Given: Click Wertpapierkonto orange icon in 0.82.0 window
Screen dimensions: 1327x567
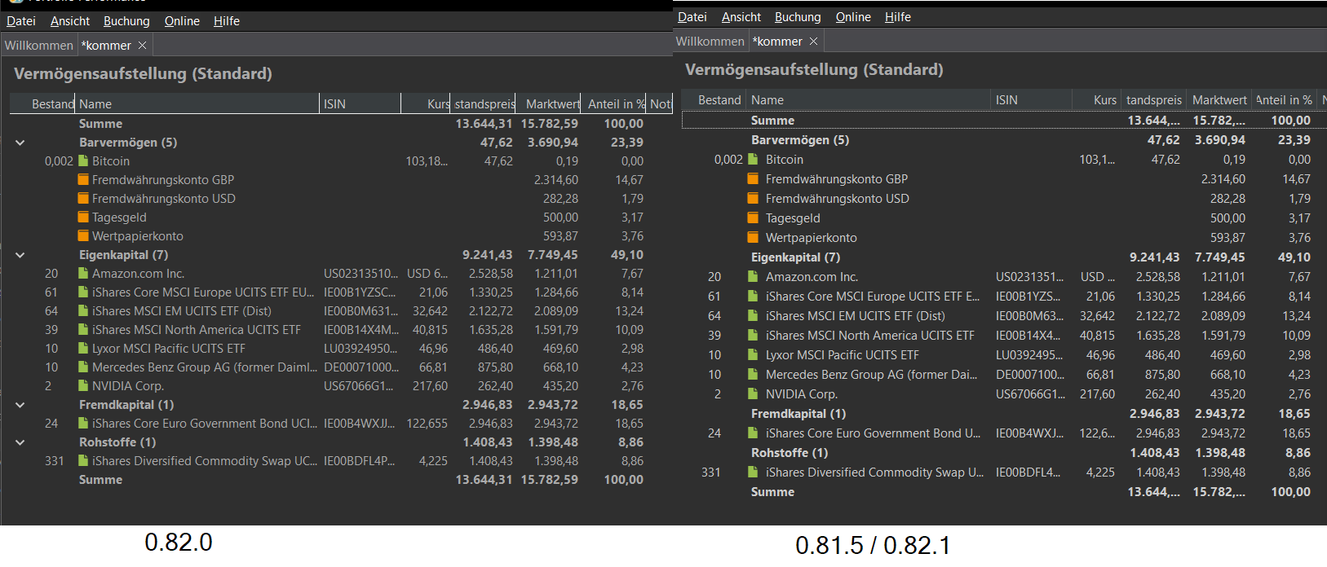Looking at the screenshot, I should [x=83, y=236].
